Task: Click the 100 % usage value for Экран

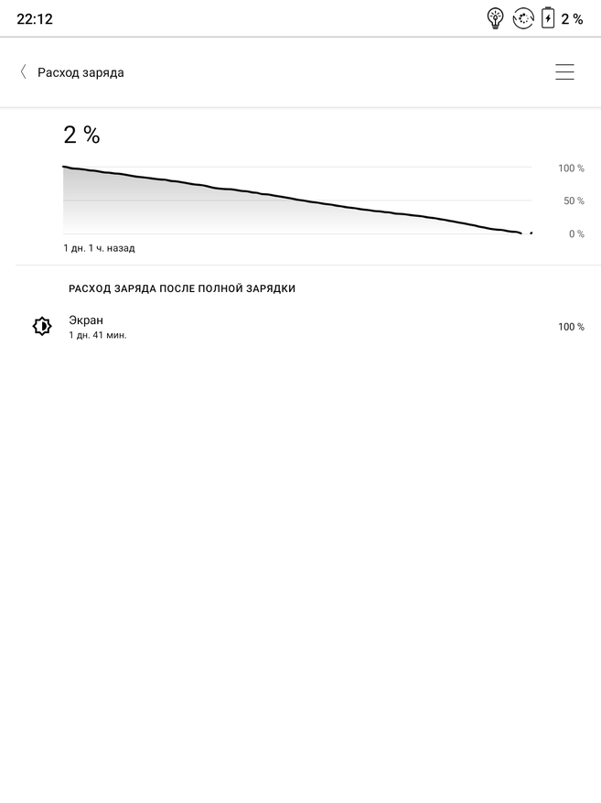Action: coord(571,327)
